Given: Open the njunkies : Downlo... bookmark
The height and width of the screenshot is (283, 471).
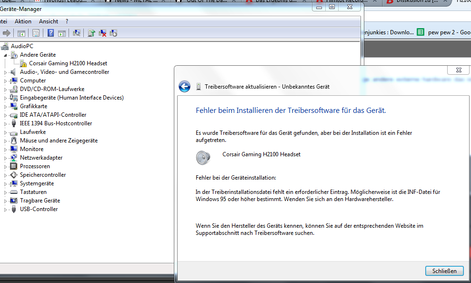Looking at the screenshot, I should 389,32.
